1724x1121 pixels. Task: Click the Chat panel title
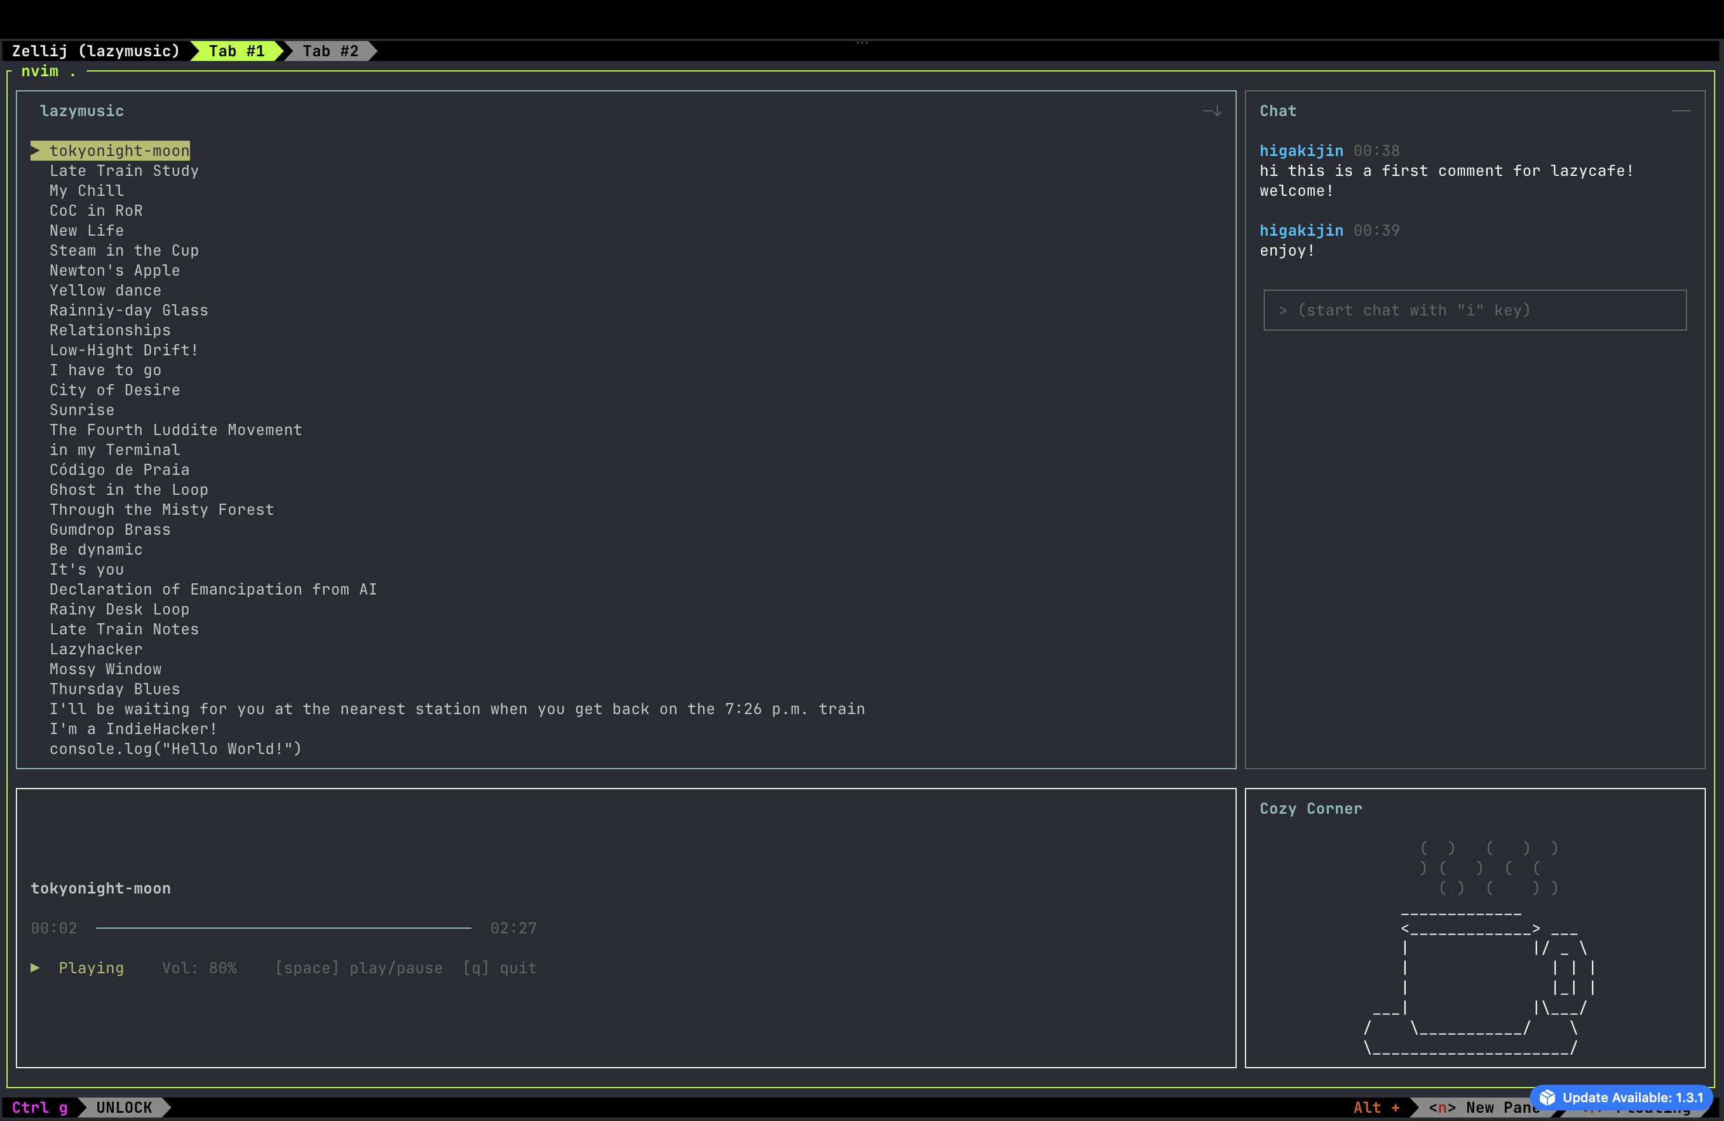tap(1278, 111)
